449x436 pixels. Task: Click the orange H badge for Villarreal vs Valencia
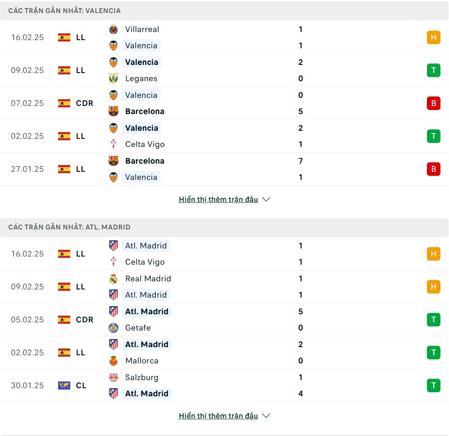[434, 37]
